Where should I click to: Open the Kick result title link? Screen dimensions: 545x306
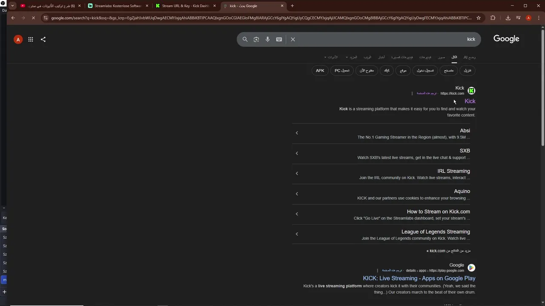(470, 101)
